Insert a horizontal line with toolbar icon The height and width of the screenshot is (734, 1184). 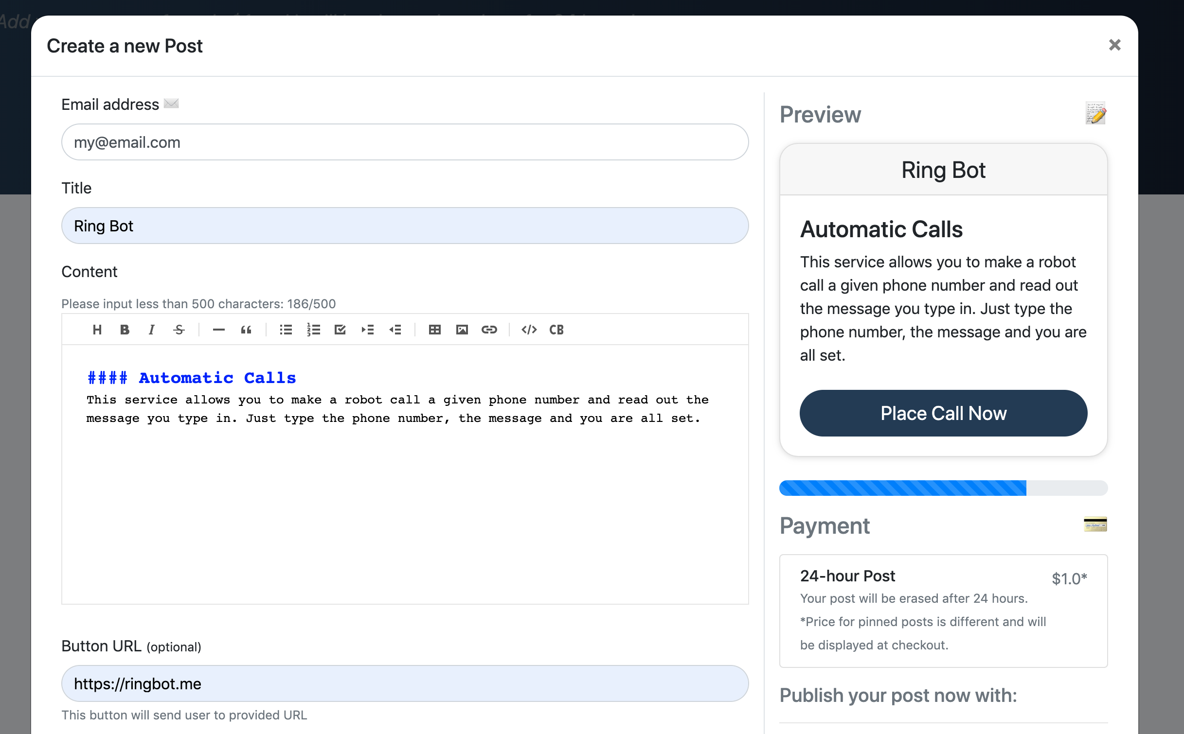click(x=219, y=330)
